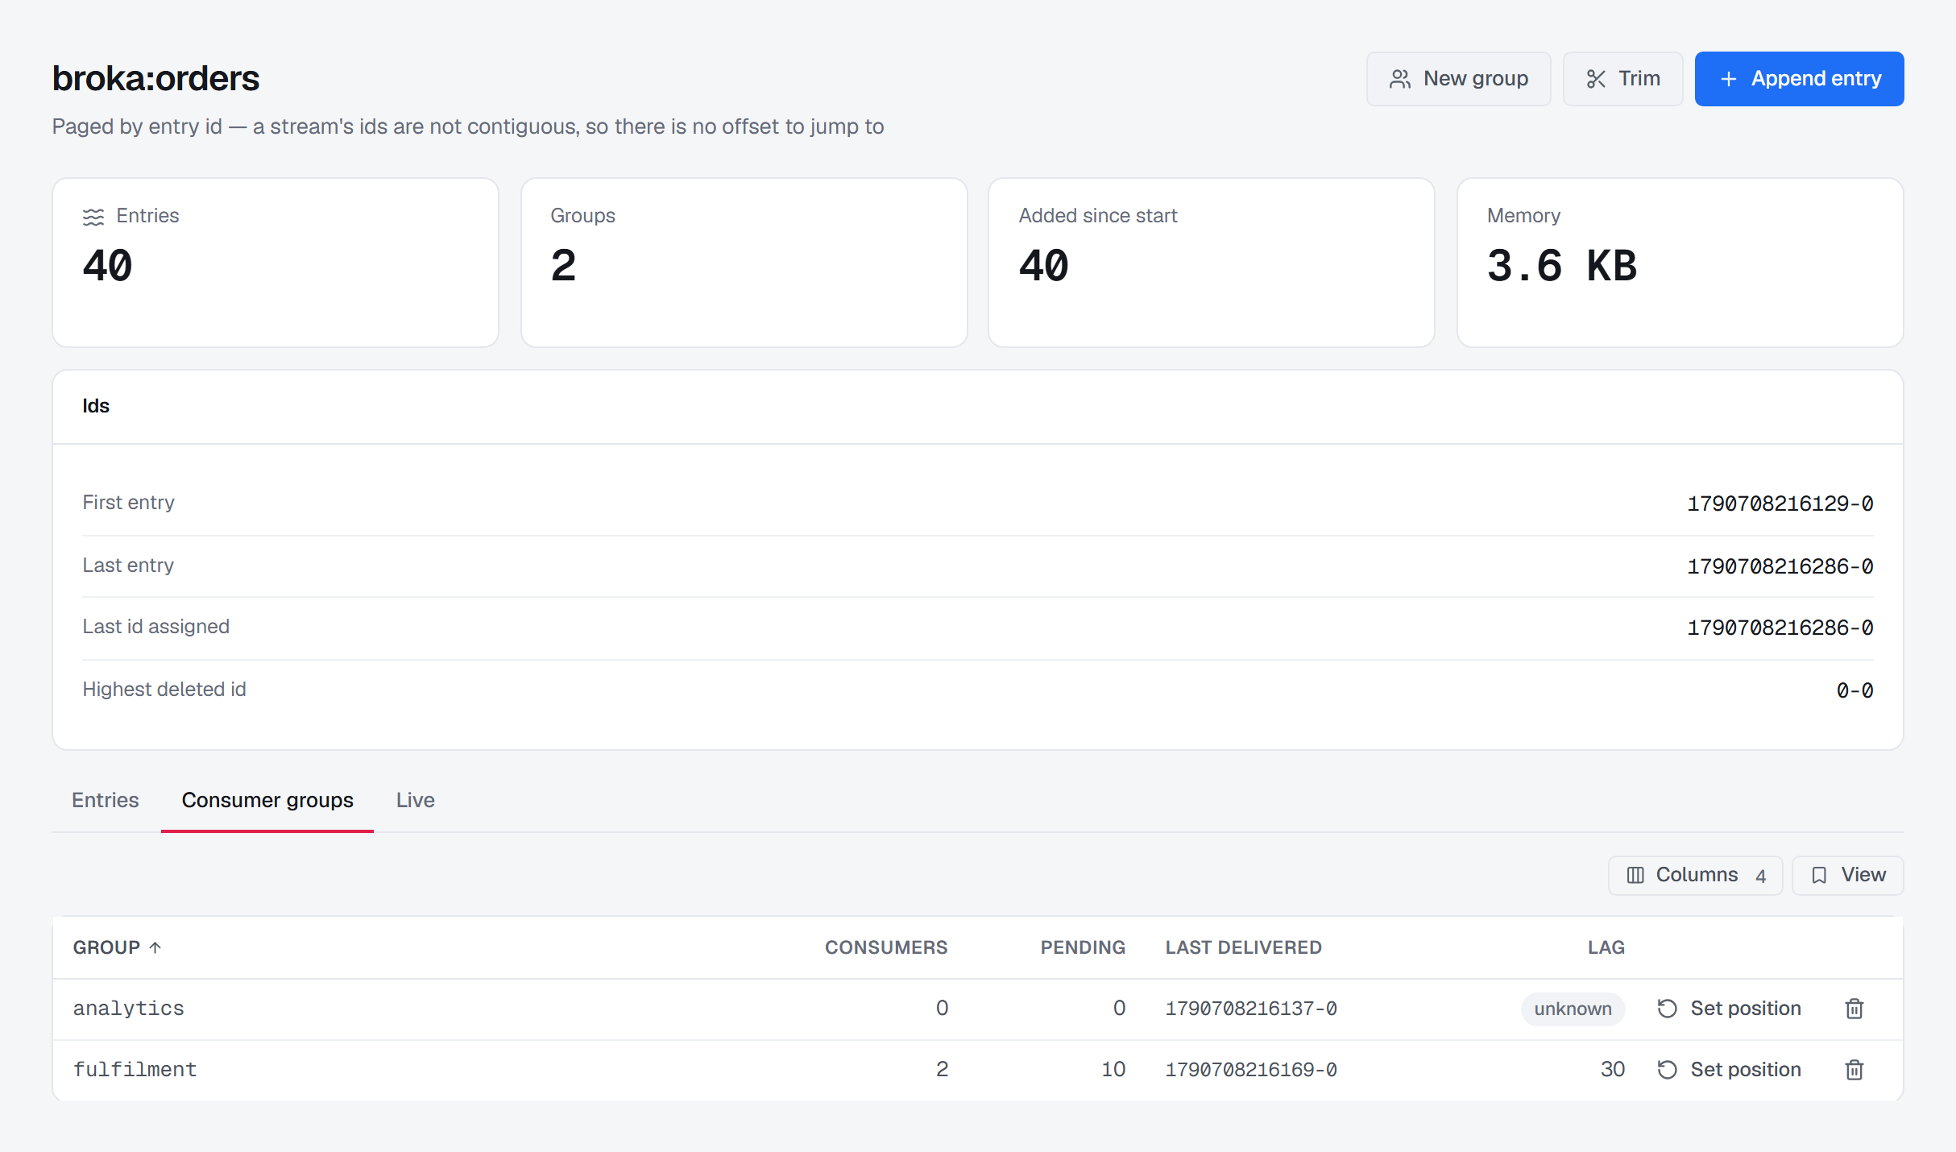Open the Live tab
This screenshot has width=1956, height=1152.
415,800
